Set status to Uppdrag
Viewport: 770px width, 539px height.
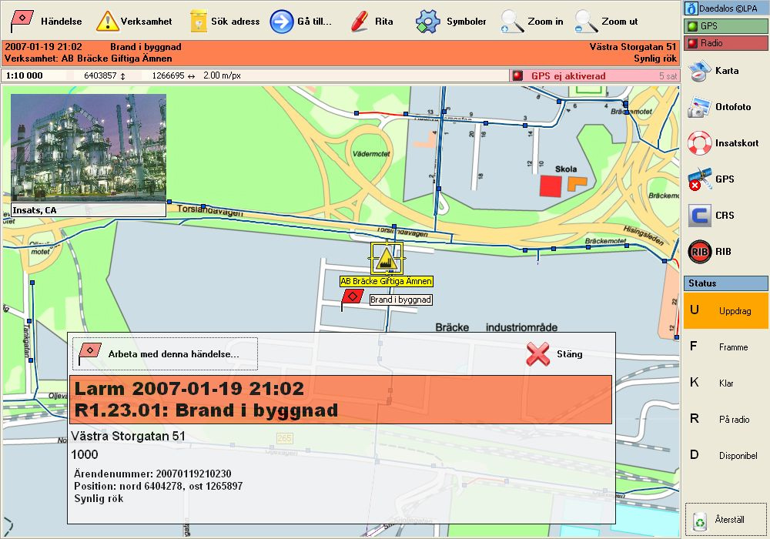click(725, 311)
